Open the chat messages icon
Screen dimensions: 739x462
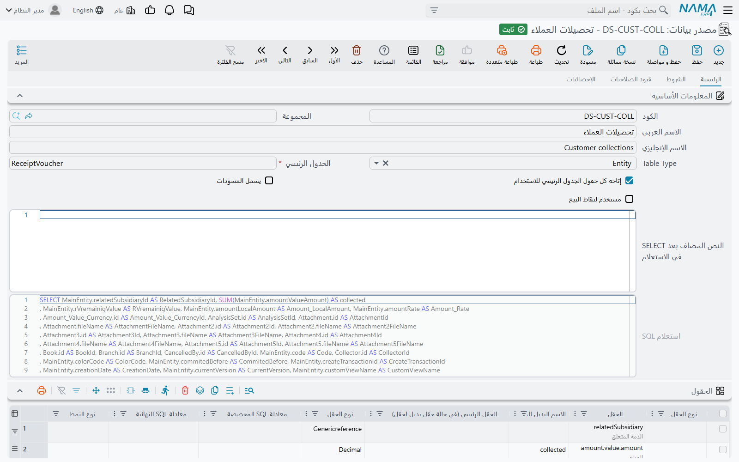pos(189,10)
